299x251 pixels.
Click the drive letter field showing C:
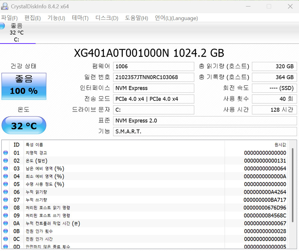154,110
